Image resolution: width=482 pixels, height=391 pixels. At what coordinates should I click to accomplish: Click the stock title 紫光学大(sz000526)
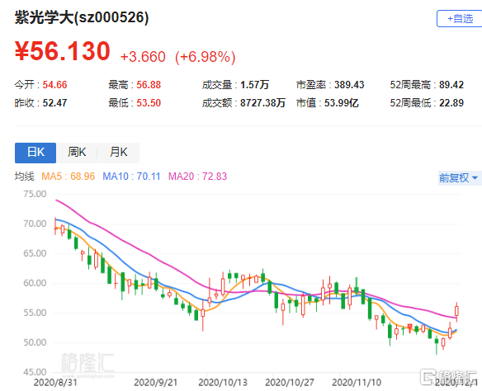(x=82, y=17)
